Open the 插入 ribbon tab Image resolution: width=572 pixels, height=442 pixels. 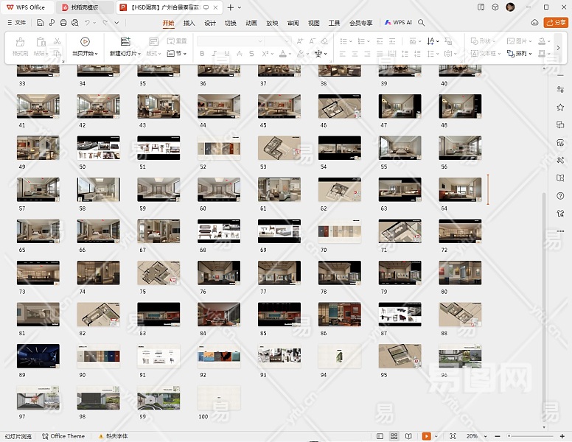189,23
